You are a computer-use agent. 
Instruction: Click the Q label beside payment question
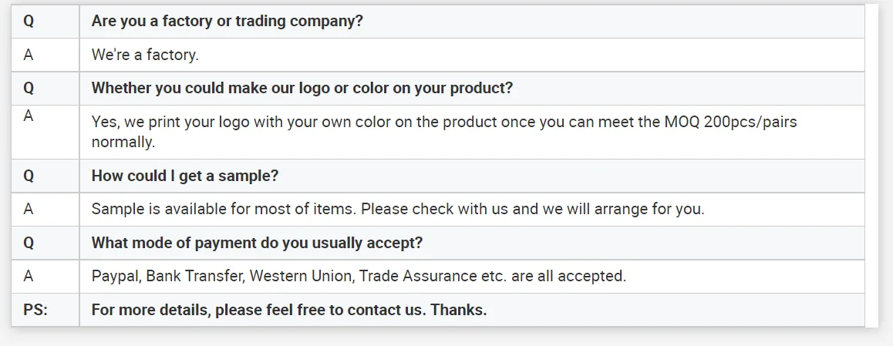pos(29,243)
